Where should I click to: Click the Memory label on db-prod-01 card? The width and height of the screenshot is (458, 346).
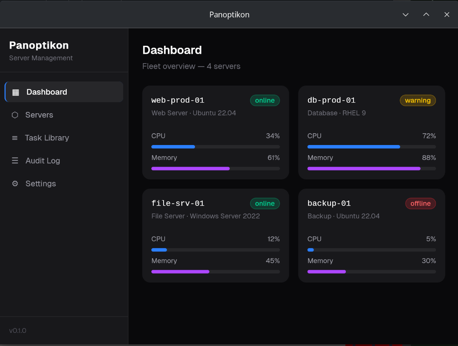coord(320,158)
